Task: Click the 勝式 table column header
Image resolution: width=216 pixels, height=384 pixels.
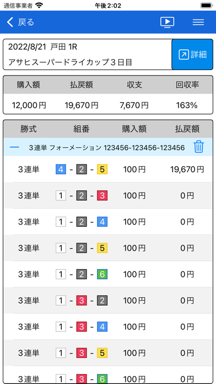Action: click(29, 129)
